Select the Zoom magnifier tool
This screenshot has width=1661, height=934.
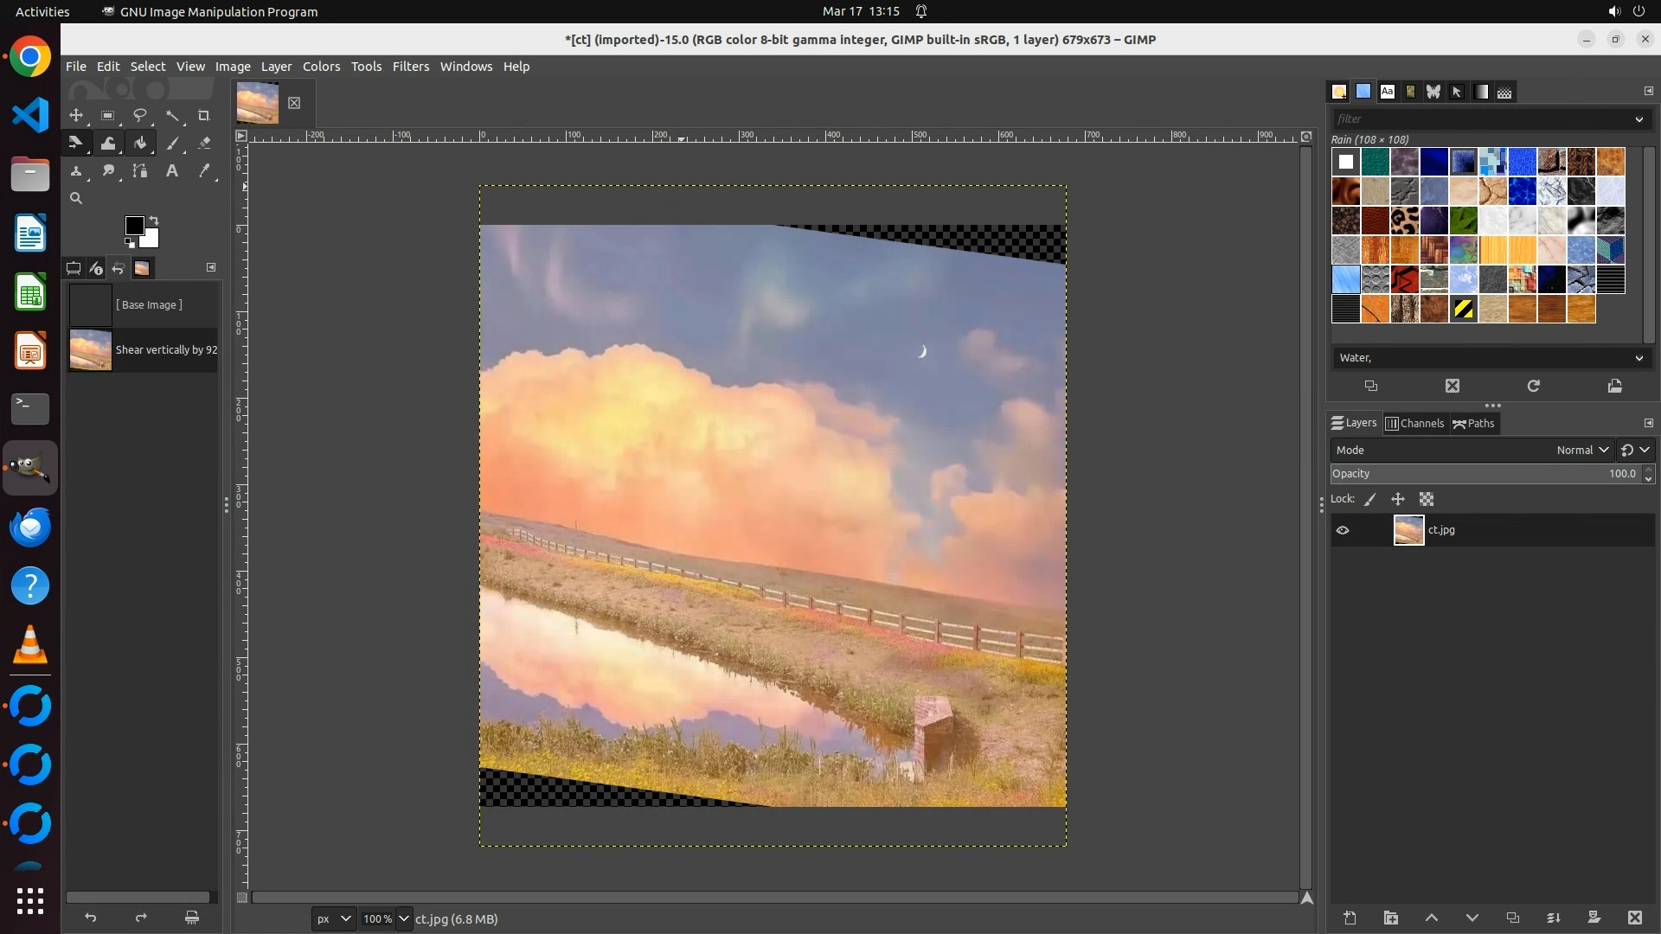point(76,199)
